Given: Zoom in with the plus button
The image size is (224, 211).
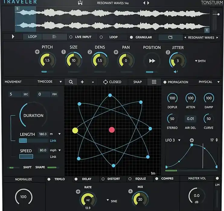Looking at the screenshot, I should [82, 82].
